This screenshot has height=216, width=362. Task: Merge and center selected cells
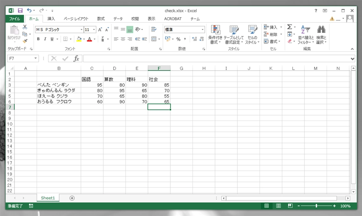click(154, 39)
